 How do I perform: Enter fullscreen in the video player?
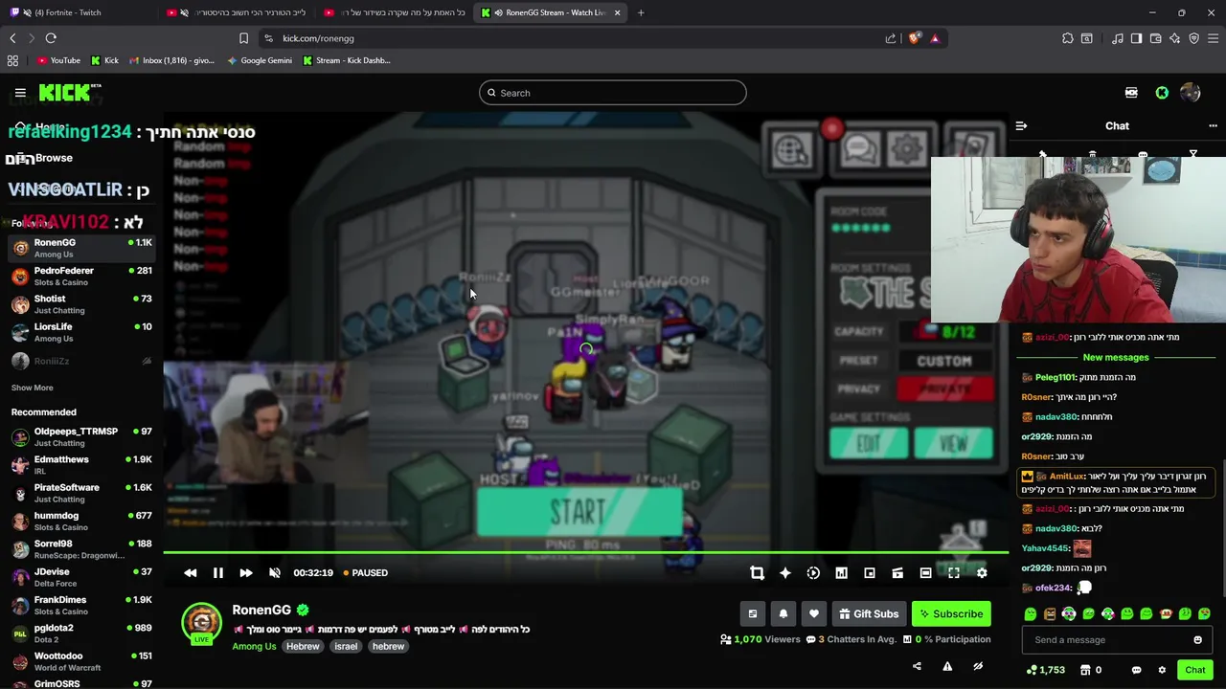954,572
